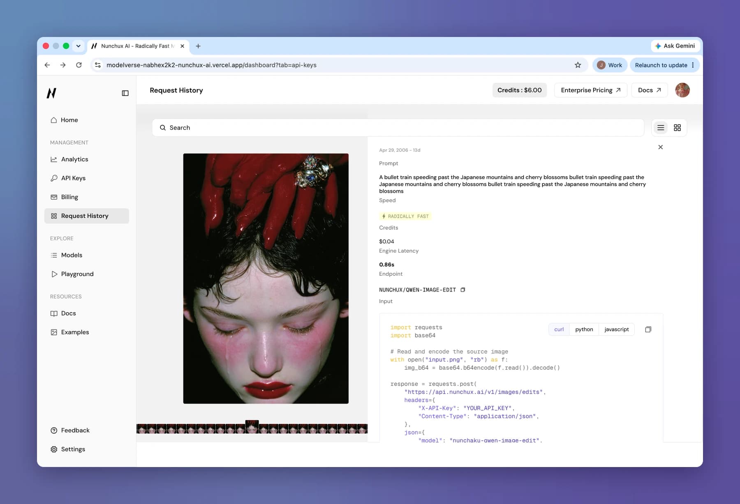The width and height of the screenshot is (740, 504).
Task: Click the 0.86s engine latency value
Action: (386, 265)
